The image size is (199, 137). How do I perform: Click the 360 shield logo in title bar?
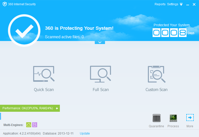click(4, 4)
